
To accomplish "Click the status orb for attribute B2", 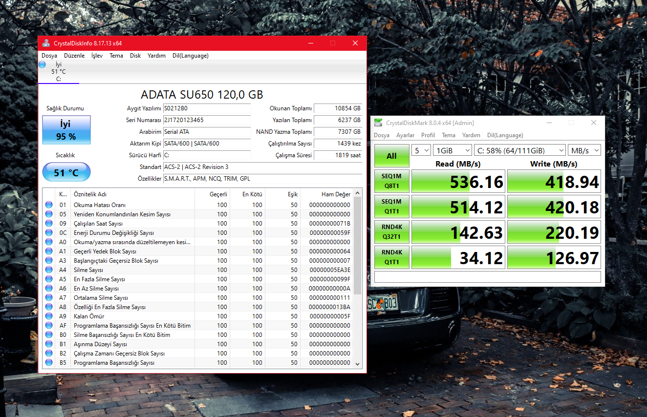I will 49,354.
